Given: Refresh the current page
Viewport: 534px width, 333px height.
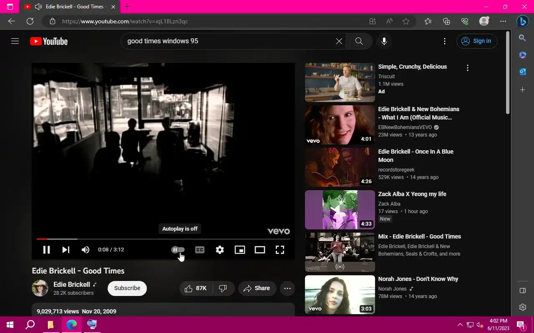Looking at the screenshot, I should [30, 21].
